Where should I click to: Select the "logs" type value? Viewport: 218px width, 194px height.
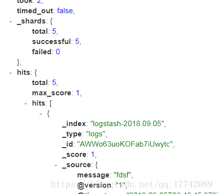[96, 134]
